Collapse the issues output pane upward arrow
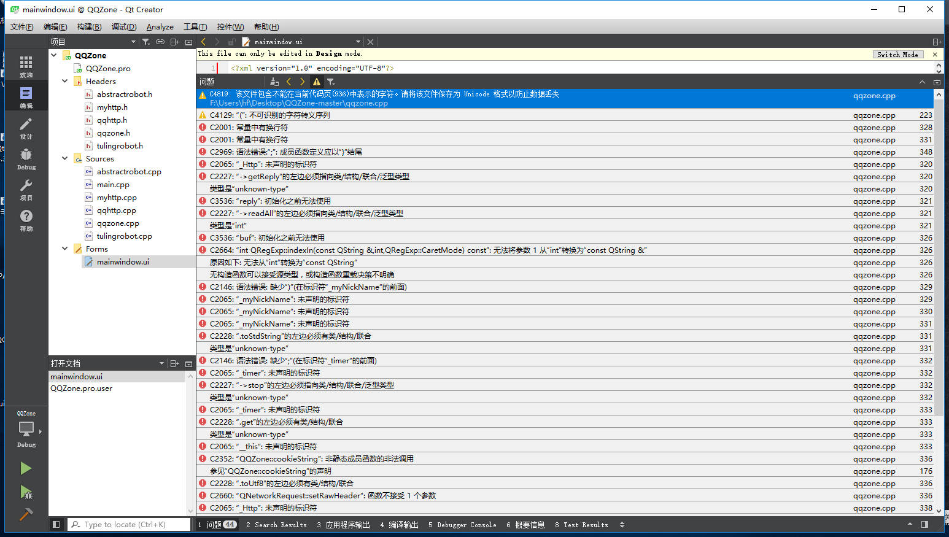 point(922,82)
